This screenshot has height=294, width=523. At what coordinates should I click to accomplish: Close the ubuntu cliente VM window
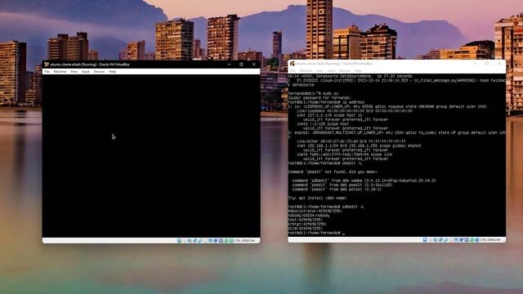coord(254,65)
